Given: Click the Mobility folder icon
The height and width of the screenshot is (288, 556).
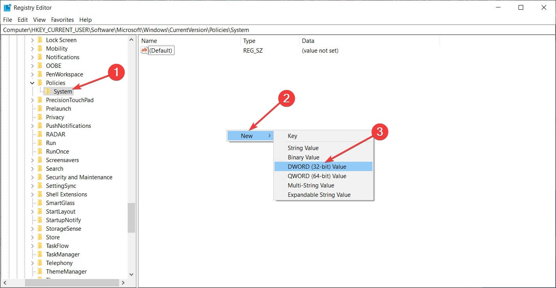Looking at the screenshot, I should [x=40, y=48].
